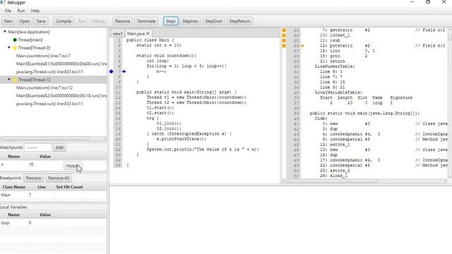
Task: Click the current-line arrow at line 7
Action: (124, 71)
